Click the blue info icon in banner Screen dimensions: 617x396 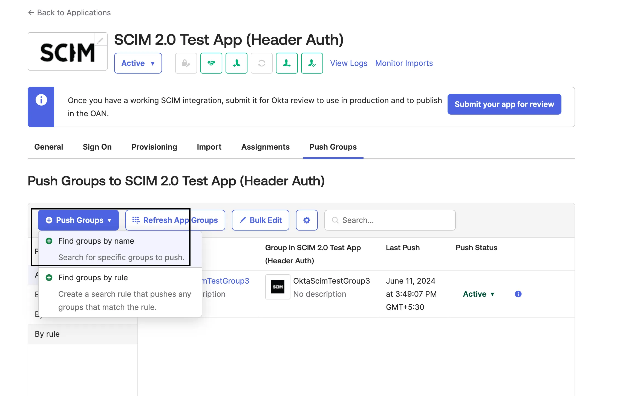tap(41, 100)
